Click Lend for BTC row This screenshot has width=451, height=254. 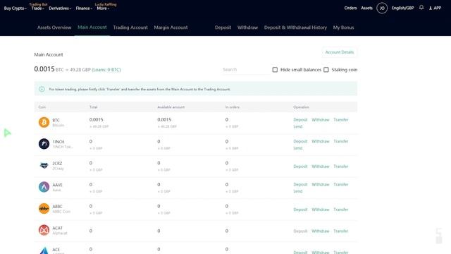[x=298, y=126]
